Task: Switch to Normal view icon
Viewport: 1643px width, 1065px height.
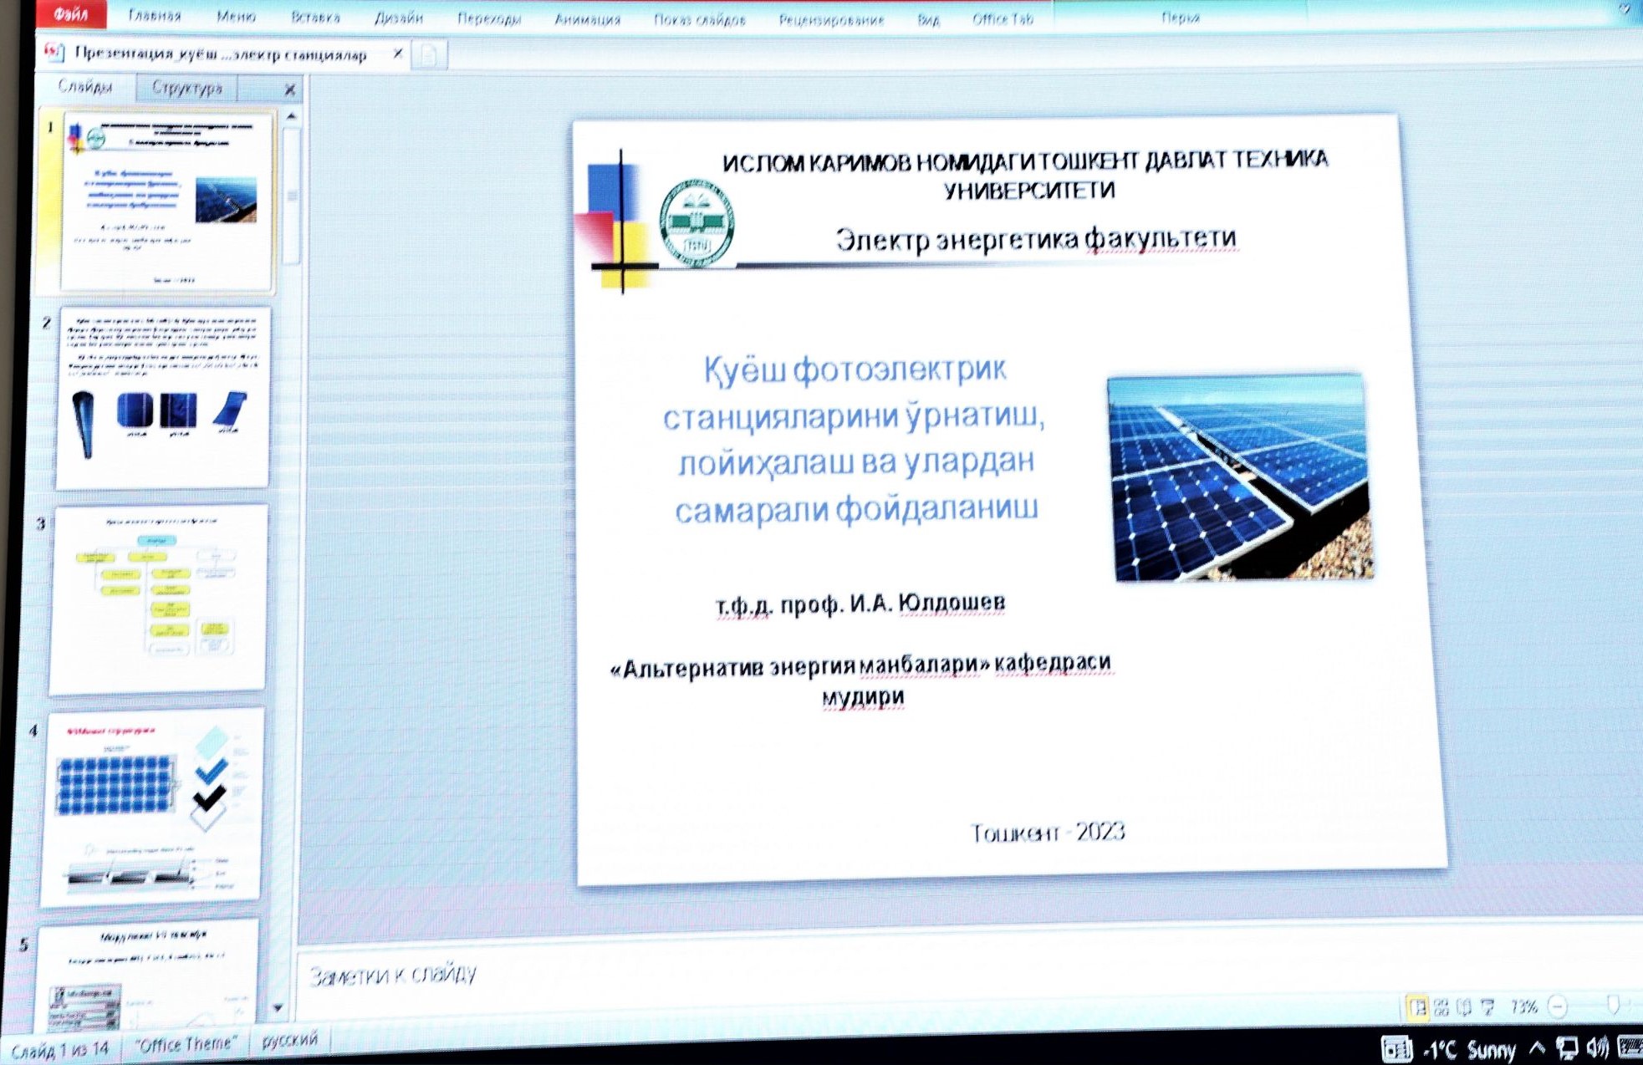Action: point(1416,1007)
